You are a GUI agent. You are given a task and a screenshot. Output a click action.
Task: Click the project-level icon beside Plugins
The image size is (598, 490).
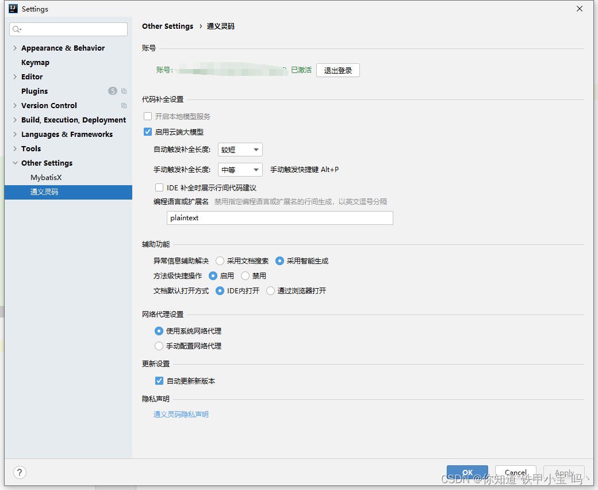click(124, 91)
